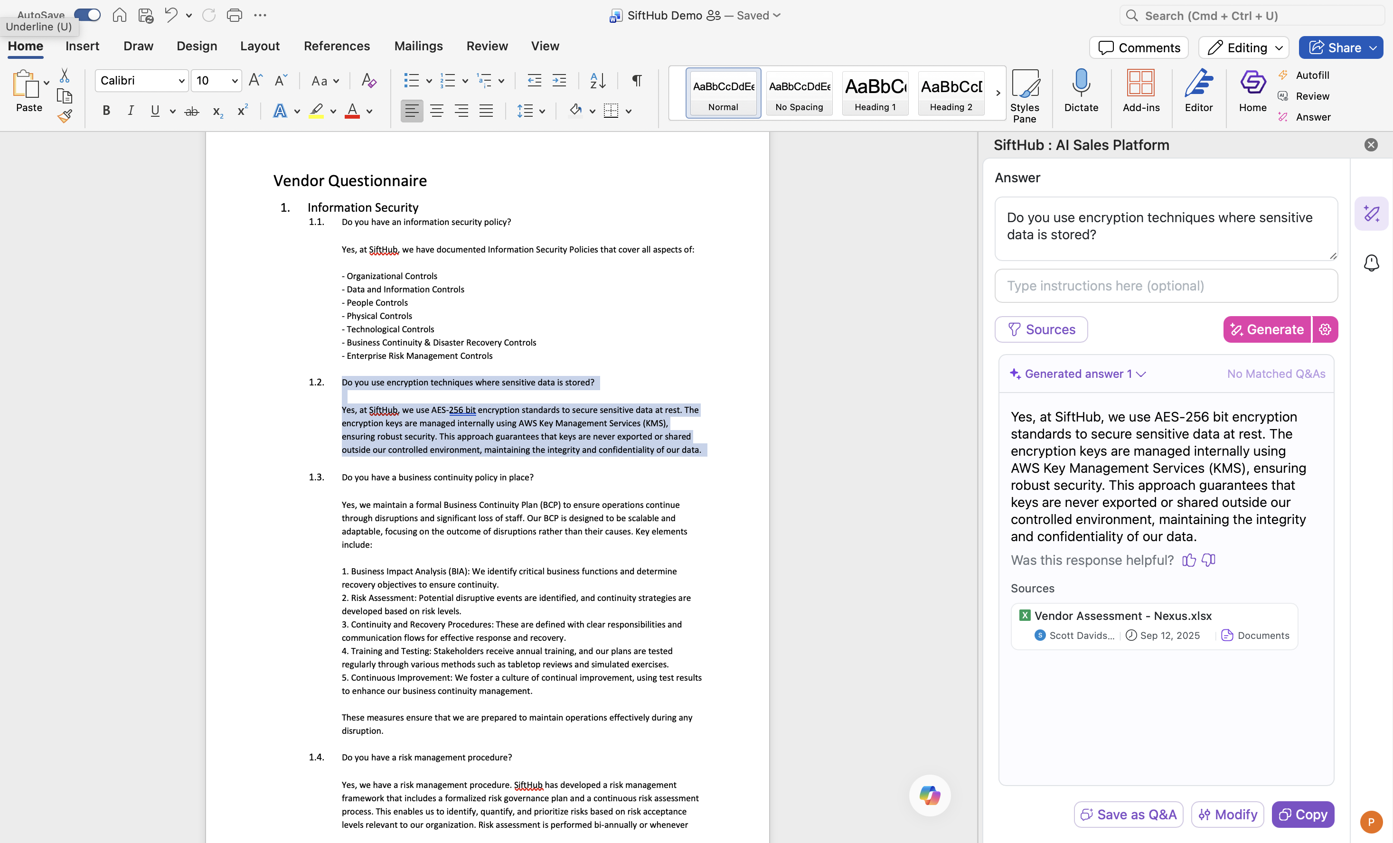This screenshot has width=1393, height=843.
Task: Click the show paragraph marks icon
Action: click(x=637, y=81)
